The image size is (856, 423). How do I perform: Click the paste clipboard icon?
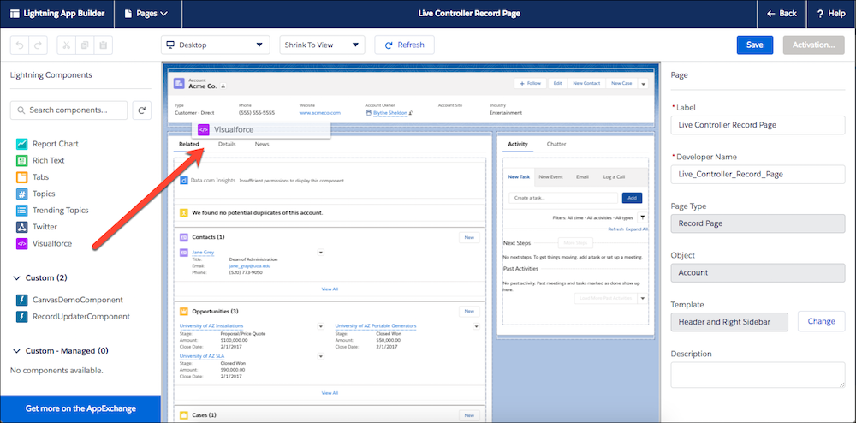(x=104, y=45)
